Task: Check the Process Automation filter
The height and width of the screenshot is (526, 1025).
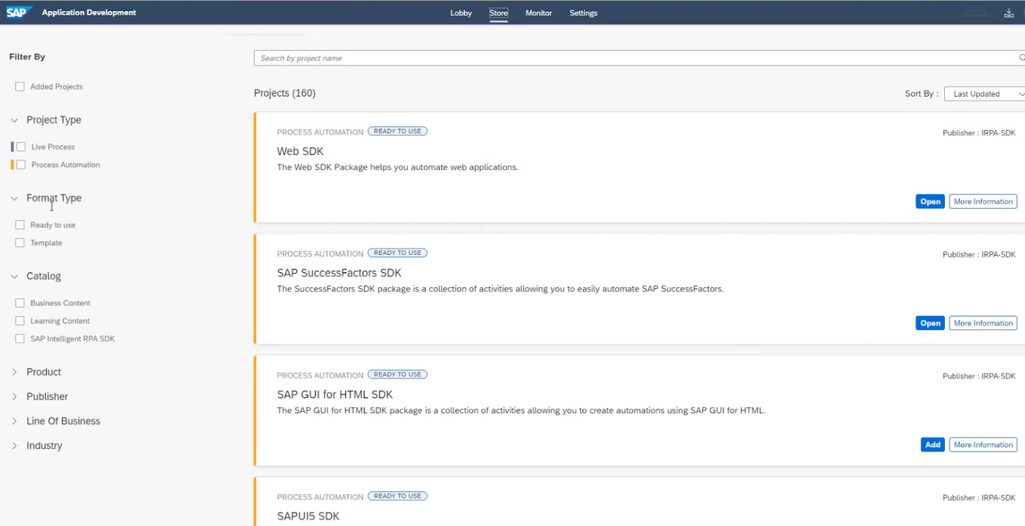Action: pyautogui.click(x=21, y=165)
